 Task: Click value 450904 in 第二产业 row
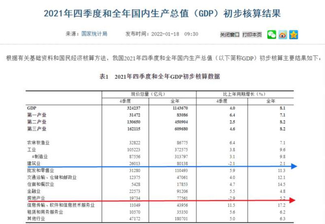click(x=181, y=122)
